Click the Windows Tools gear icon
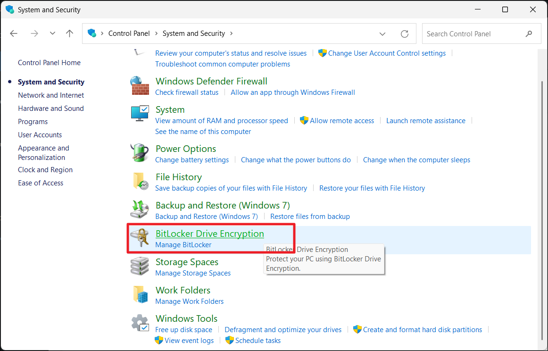The width and height of the screenshot is (548, 351). (x=139, y=324)
